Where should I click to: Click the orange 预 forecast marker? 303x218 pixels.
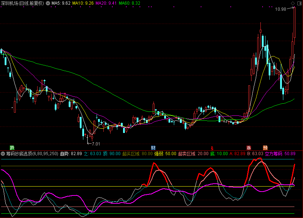point(265,148)
